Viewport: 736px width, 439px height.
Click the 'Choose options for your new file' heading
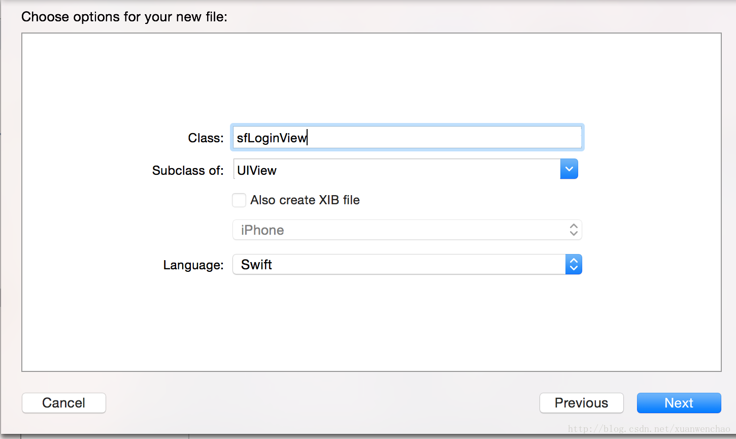coord(124,17)
